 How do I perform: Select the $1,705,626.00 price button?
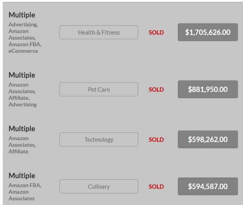(208, 32)
